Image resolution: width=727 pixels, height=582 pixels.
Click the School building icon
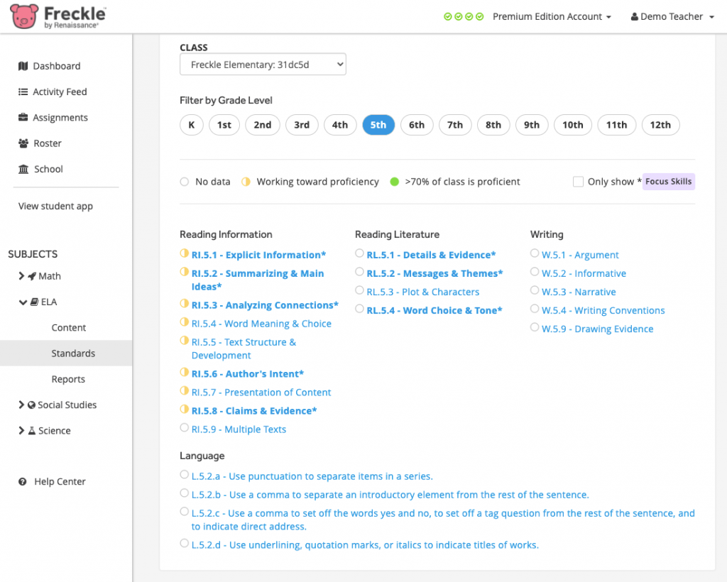click(23, 169)
